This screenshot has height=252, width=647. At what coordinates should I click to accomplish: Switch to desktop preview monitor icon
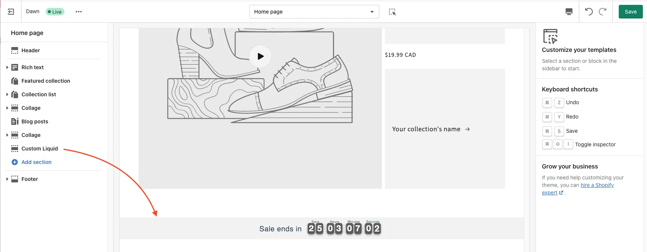pos(569,12)
